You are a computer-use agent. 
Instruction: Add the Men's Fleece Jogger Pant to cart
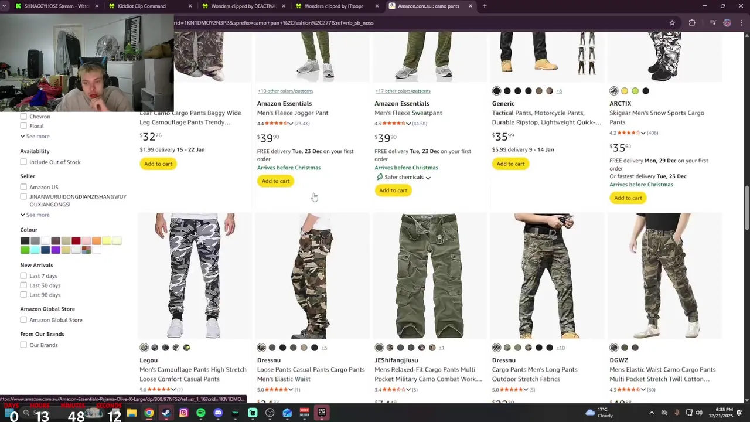[x=275, y=181]
